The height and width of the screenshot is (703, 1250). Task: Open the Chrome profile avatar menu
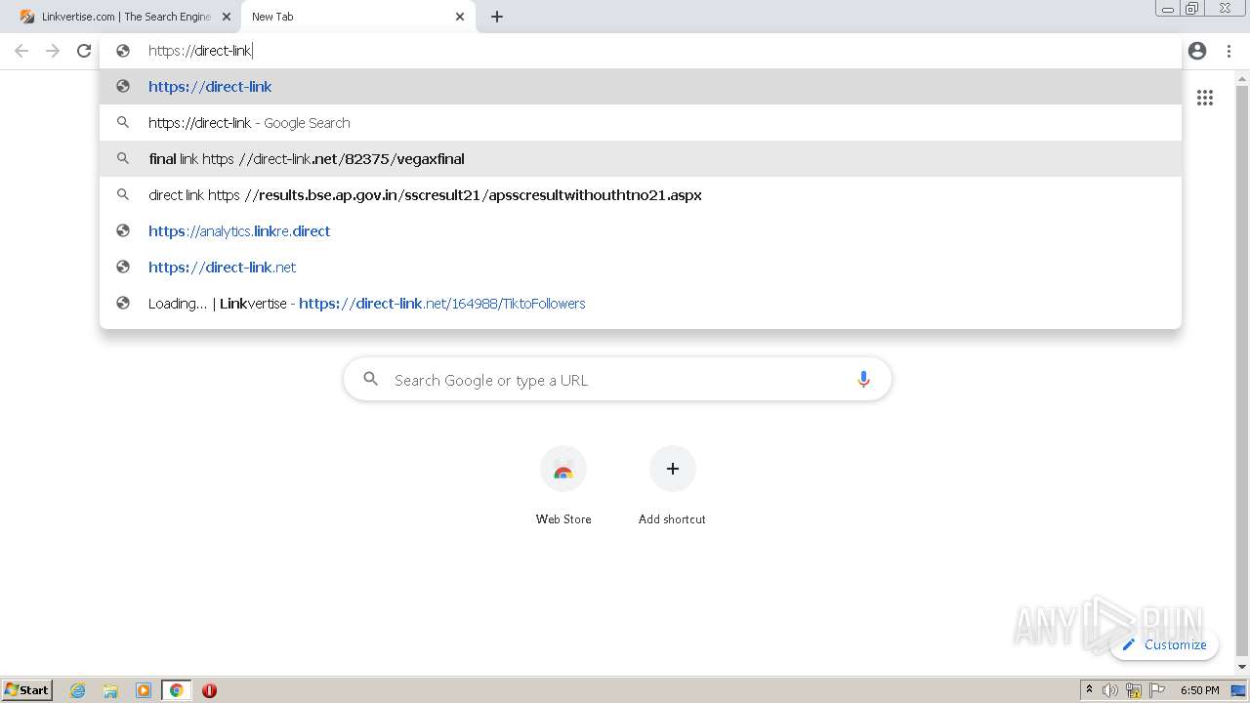point(1197,51)
